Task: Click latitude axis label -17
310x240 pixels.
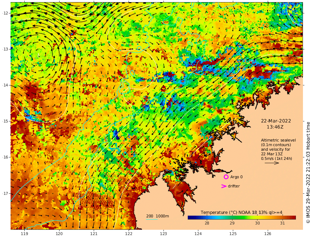Action: 5,193
